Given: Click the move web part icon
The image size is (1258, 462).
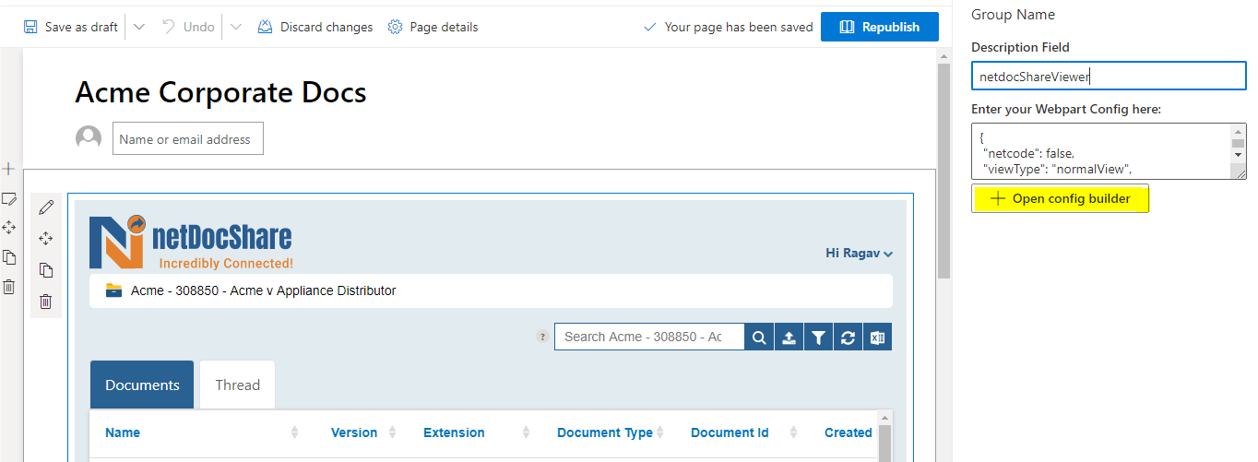Looking at the screenshot, I should [x=46, y=238].
